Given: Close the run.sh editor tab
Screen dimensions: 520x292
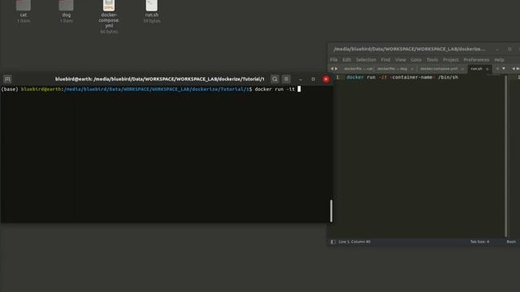Looking at the screenshot, I should coord(487,69).
